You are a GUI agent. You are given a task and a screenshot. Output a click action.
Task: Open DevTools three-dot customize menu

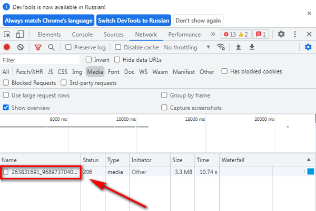pos(294,35)
